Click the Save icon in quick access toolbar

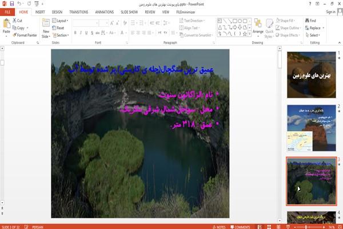[12, 3]
